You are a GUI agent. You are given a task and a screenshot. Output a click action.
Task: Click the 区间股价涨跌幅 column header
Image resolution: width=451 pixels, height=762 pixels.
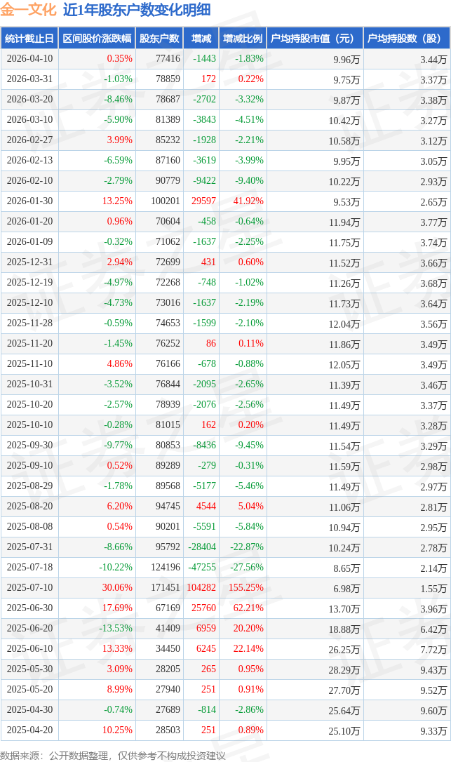point(95,39)
